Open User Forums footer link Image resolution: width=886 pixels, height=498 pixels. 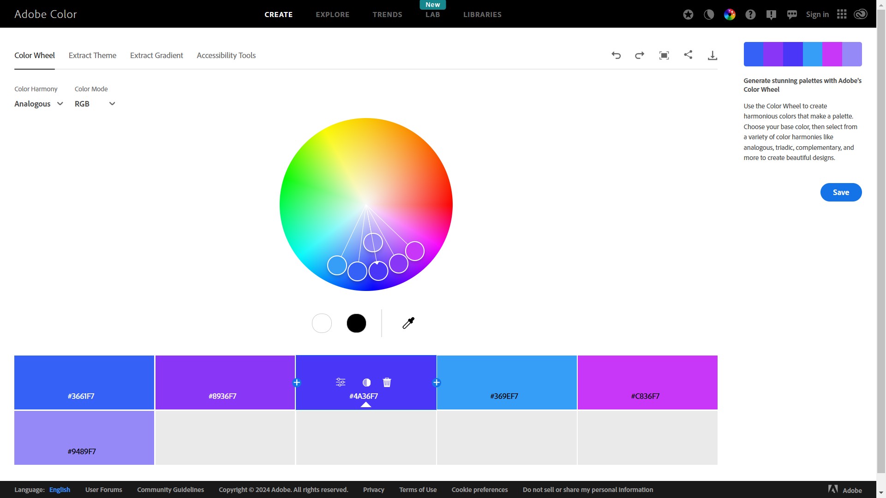104,490
